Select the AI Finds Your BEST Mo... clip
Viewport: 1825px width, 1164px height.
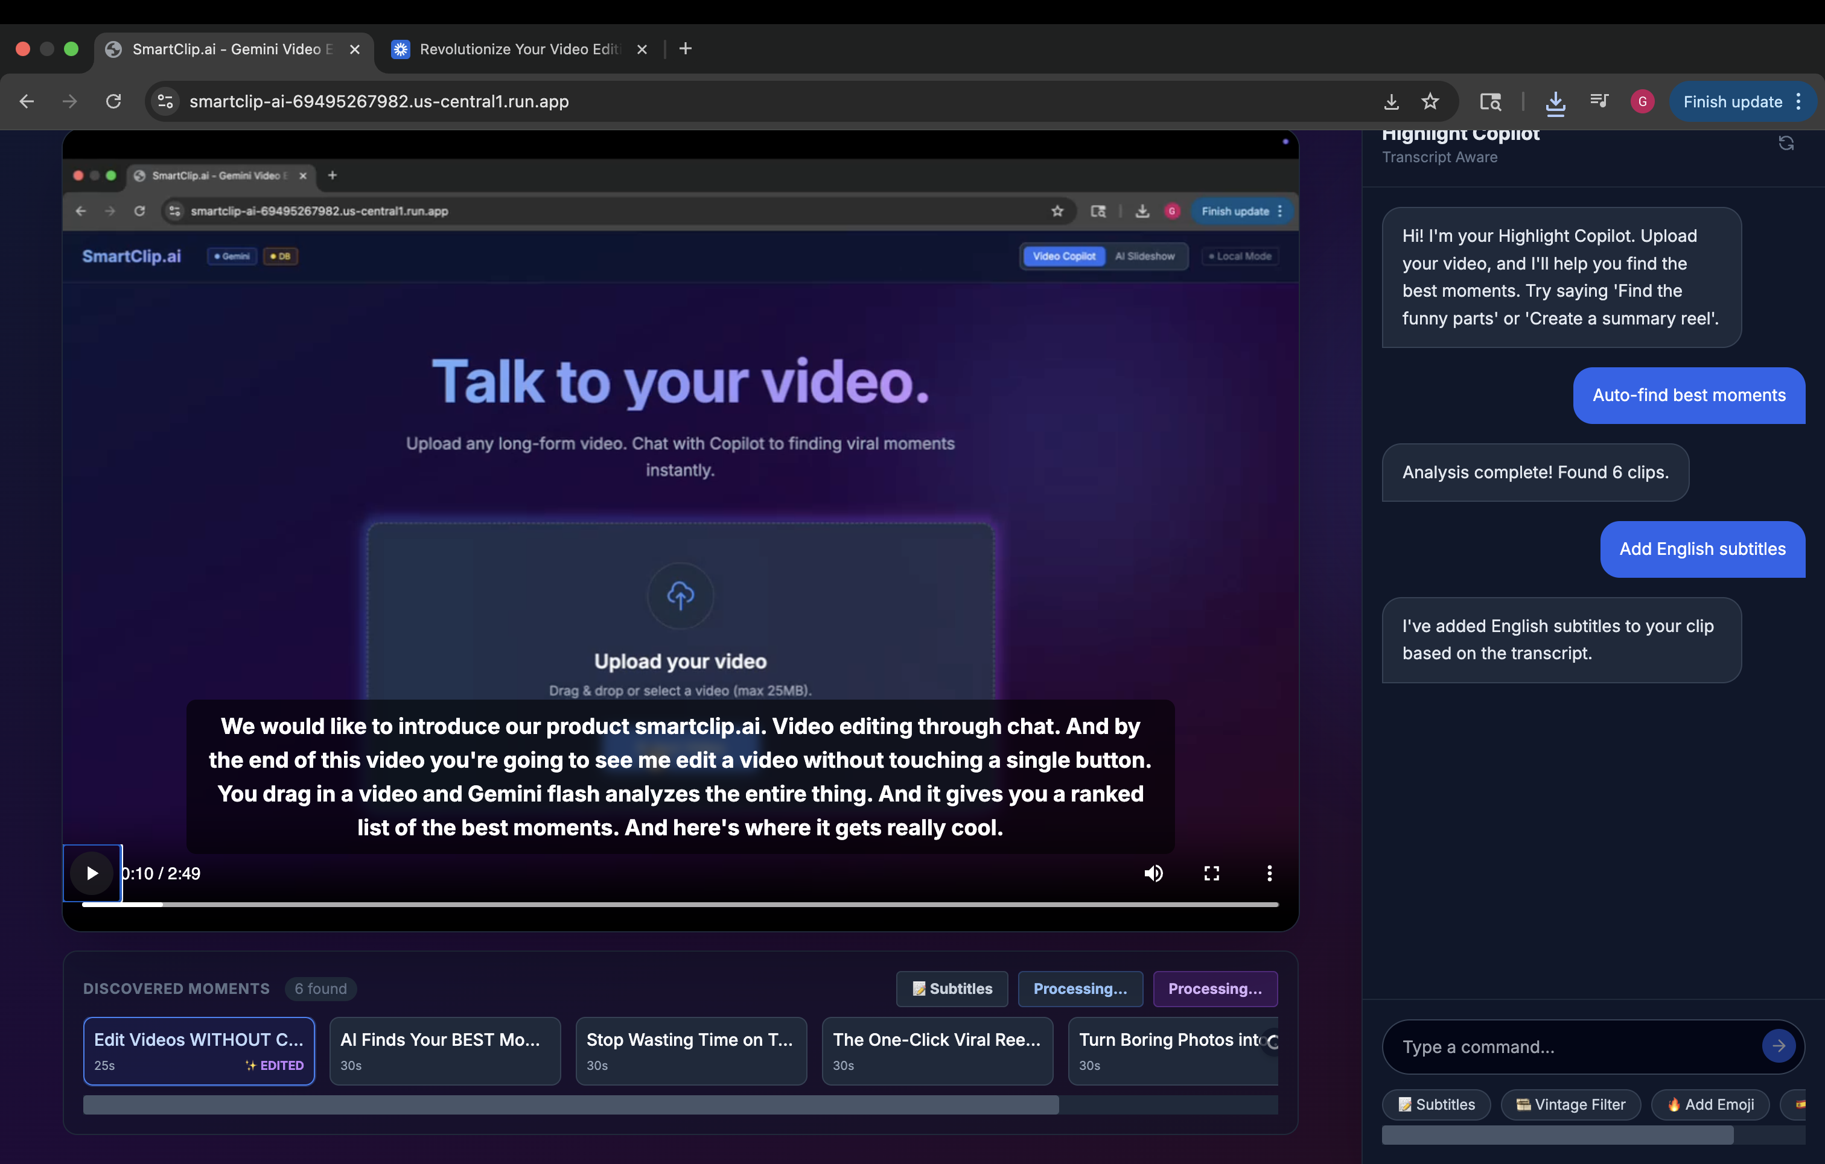445,1051
